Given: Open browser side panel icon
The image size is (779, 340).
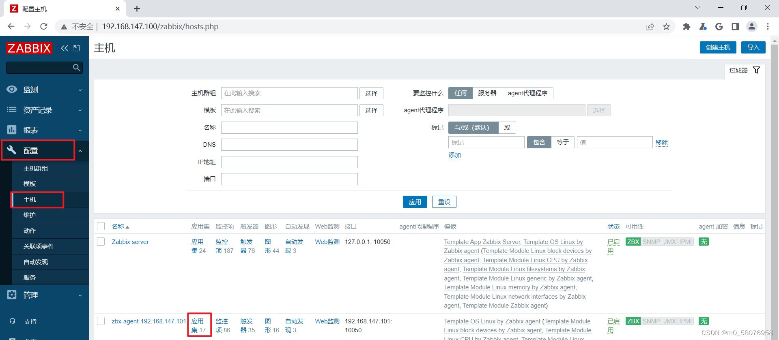Looking at the screenshot, I should point(735,26).
